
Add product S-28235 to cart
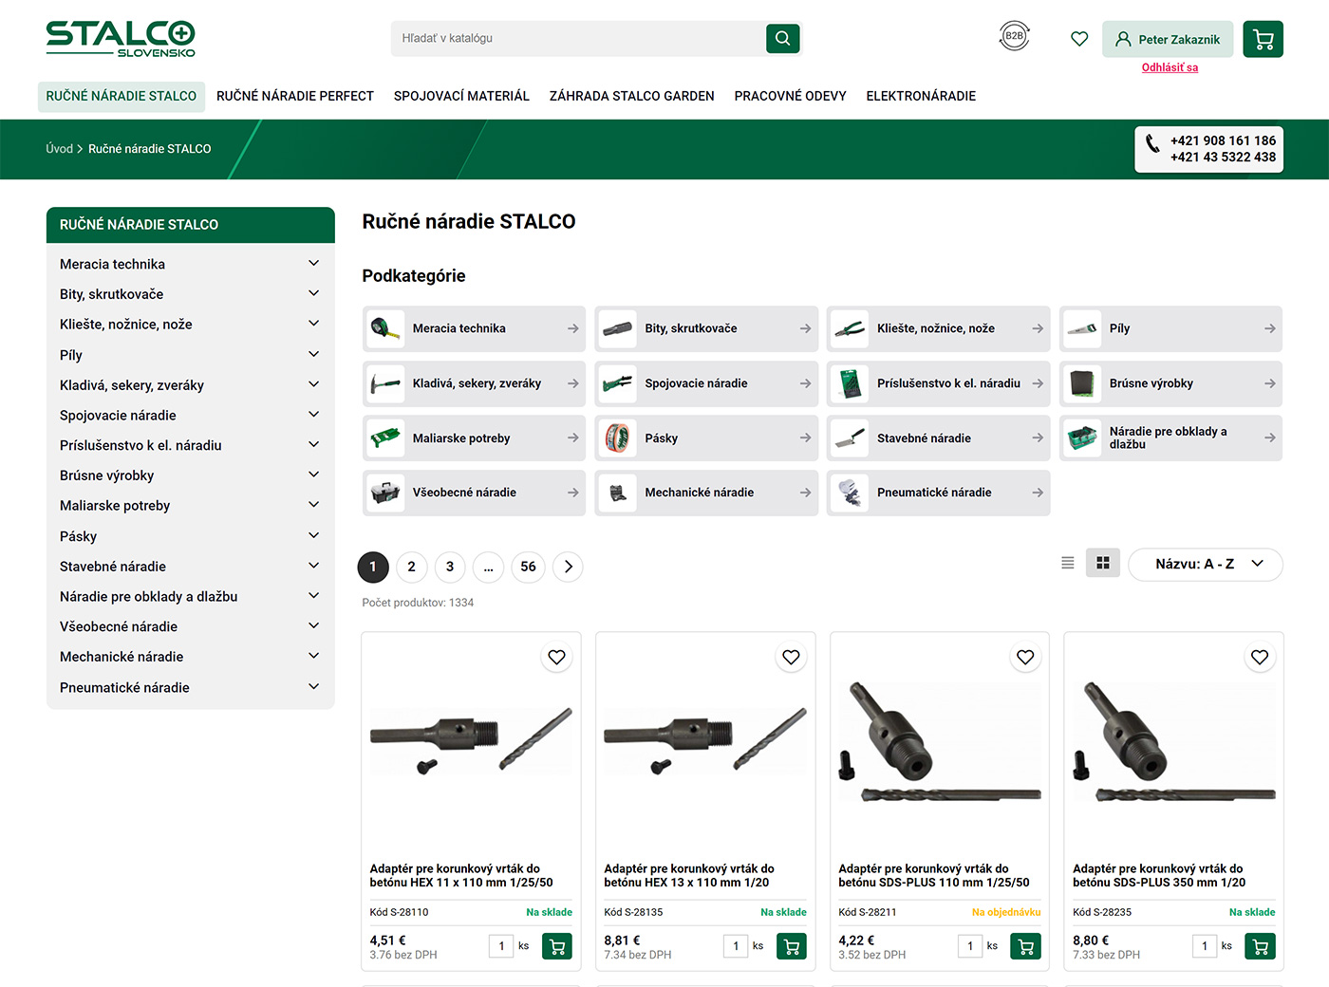(x=1261, y=946)
